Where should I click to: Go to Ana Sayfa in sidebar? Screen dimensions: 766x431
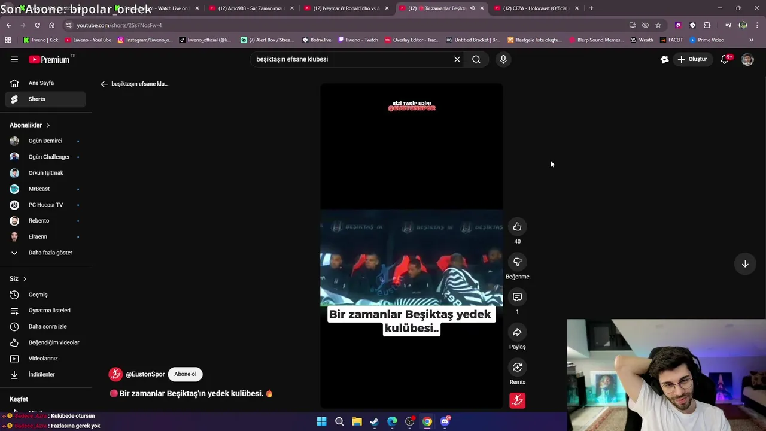[x=45, y=83]
